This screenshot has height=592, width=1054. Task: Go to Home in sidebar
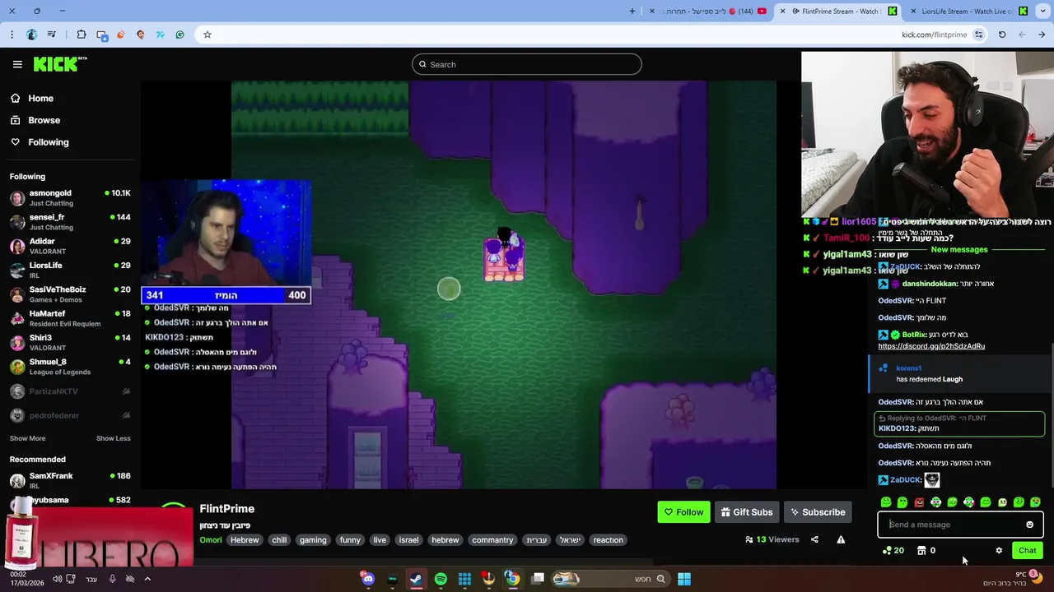click(x=32, y=98)
